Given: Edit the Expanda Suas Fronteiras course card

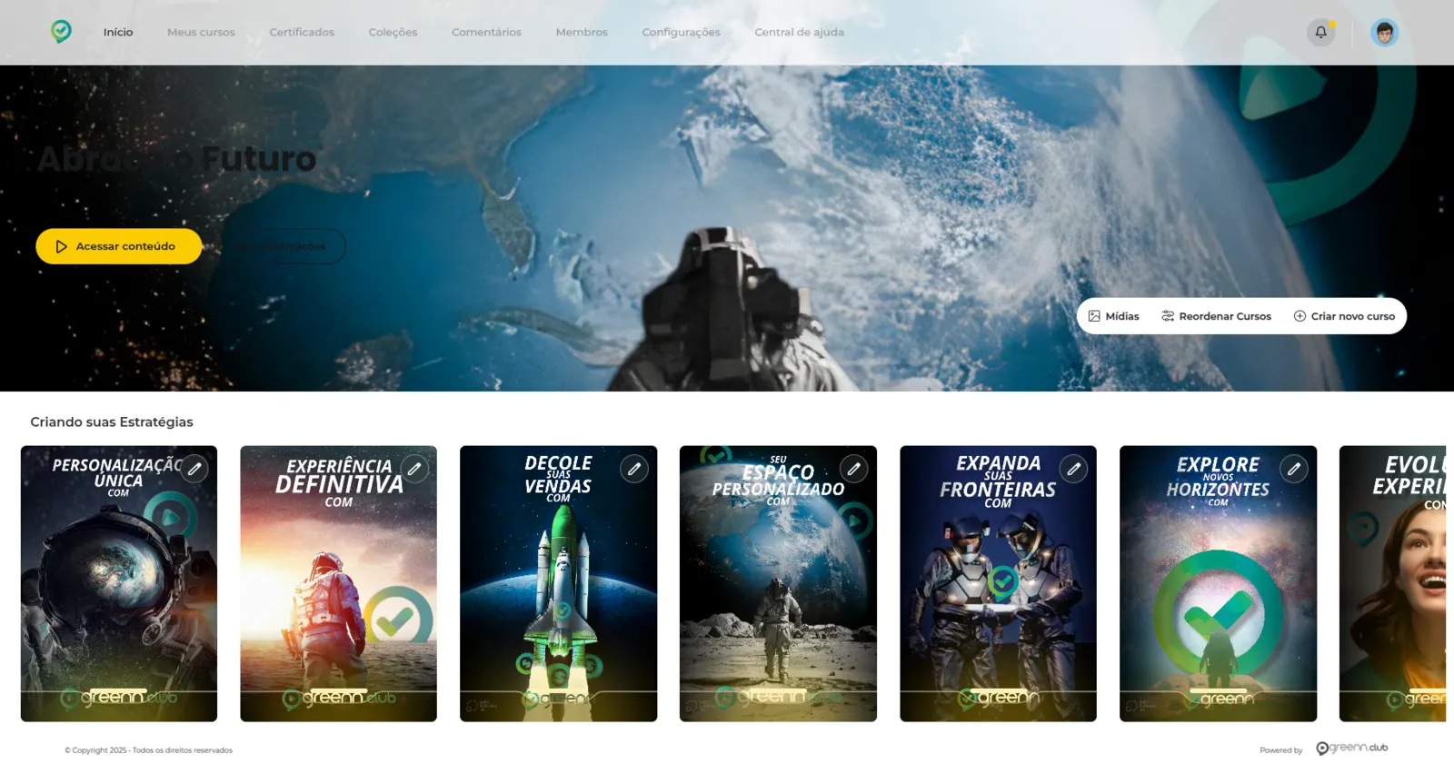Looking at the screenshot, I should click(1074, 469).
